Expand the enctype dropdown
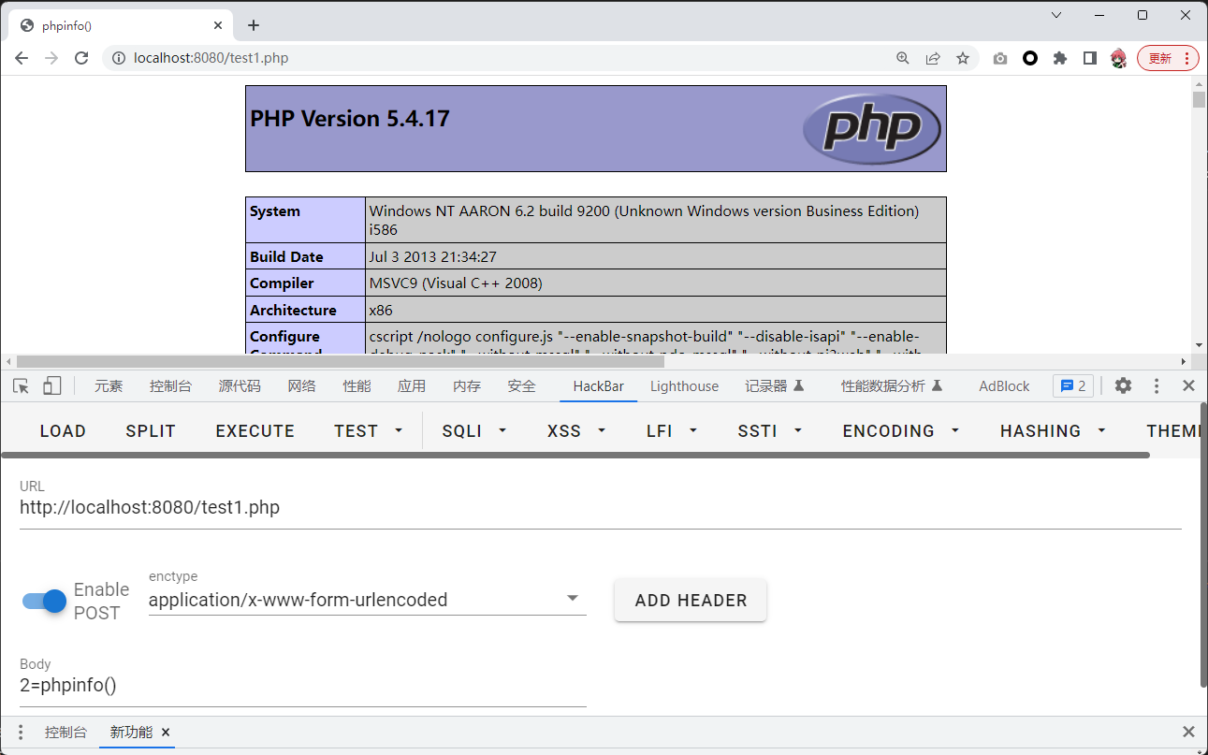1208x755 pixels. coord(573,599)
